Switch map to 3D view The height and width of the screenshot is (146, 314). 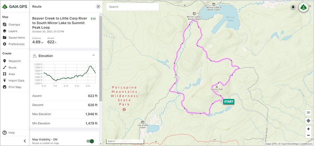[308, 113]
